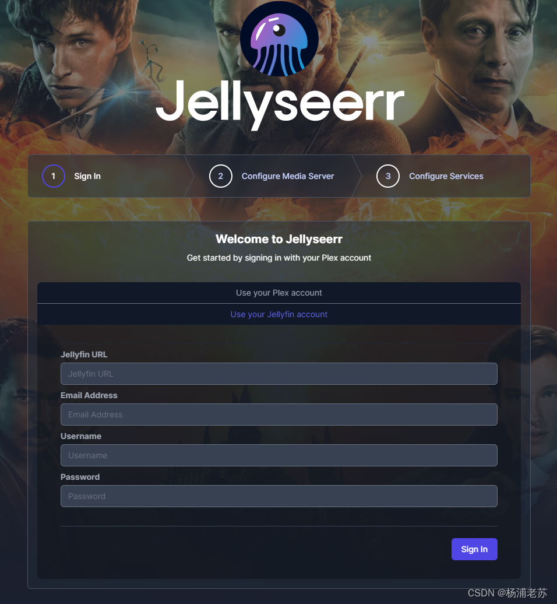Expand the Use your Jellyfin account section
The image size is (557, 604).
click(x=279, y=314)
